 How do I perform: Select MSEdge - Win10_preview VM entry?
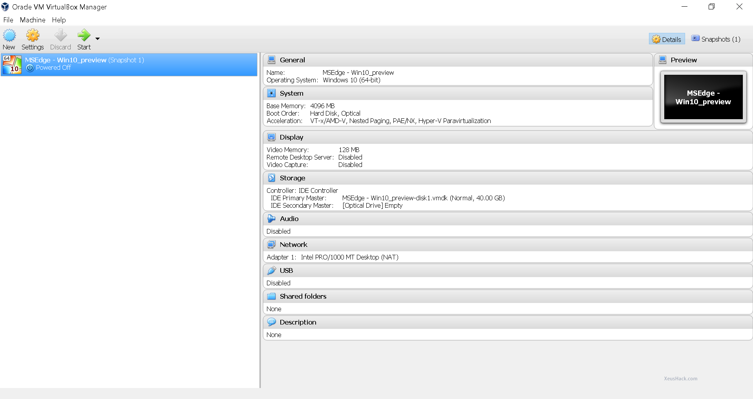[x=129, y=64]
